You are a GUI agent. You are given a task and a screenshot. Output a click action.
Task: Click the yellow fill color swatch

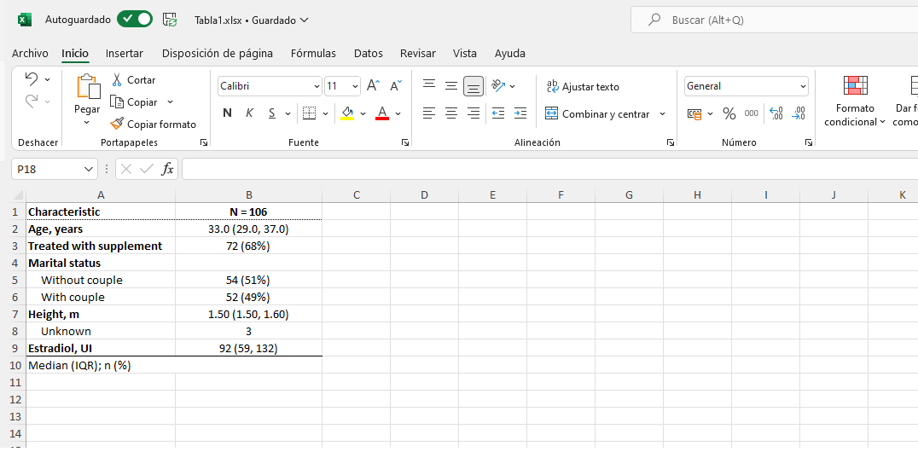point(347,113)
